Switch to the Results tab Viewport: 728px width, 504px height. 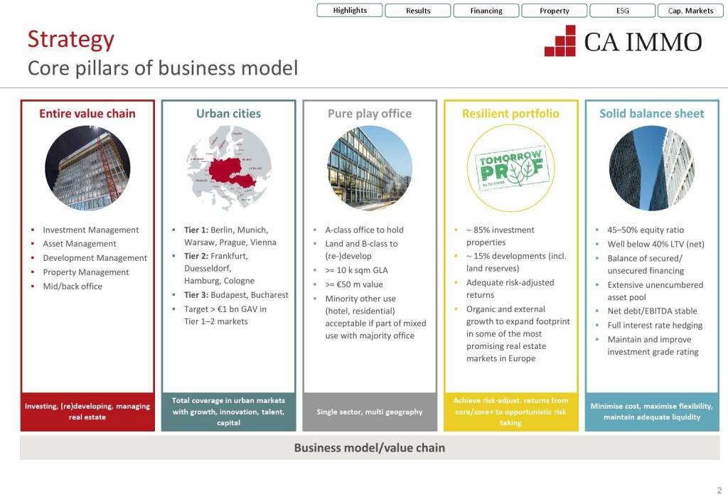(x=418, y=11)
